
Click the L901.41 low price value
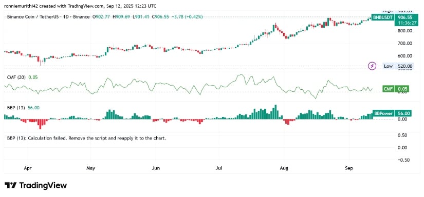point(141,17)
